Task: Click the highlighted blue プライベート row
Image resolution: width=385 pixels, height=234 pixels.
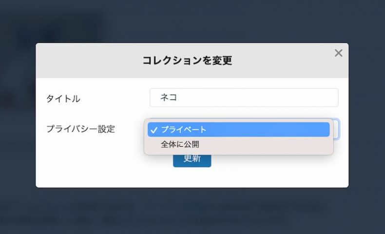Action: [238, 129]
